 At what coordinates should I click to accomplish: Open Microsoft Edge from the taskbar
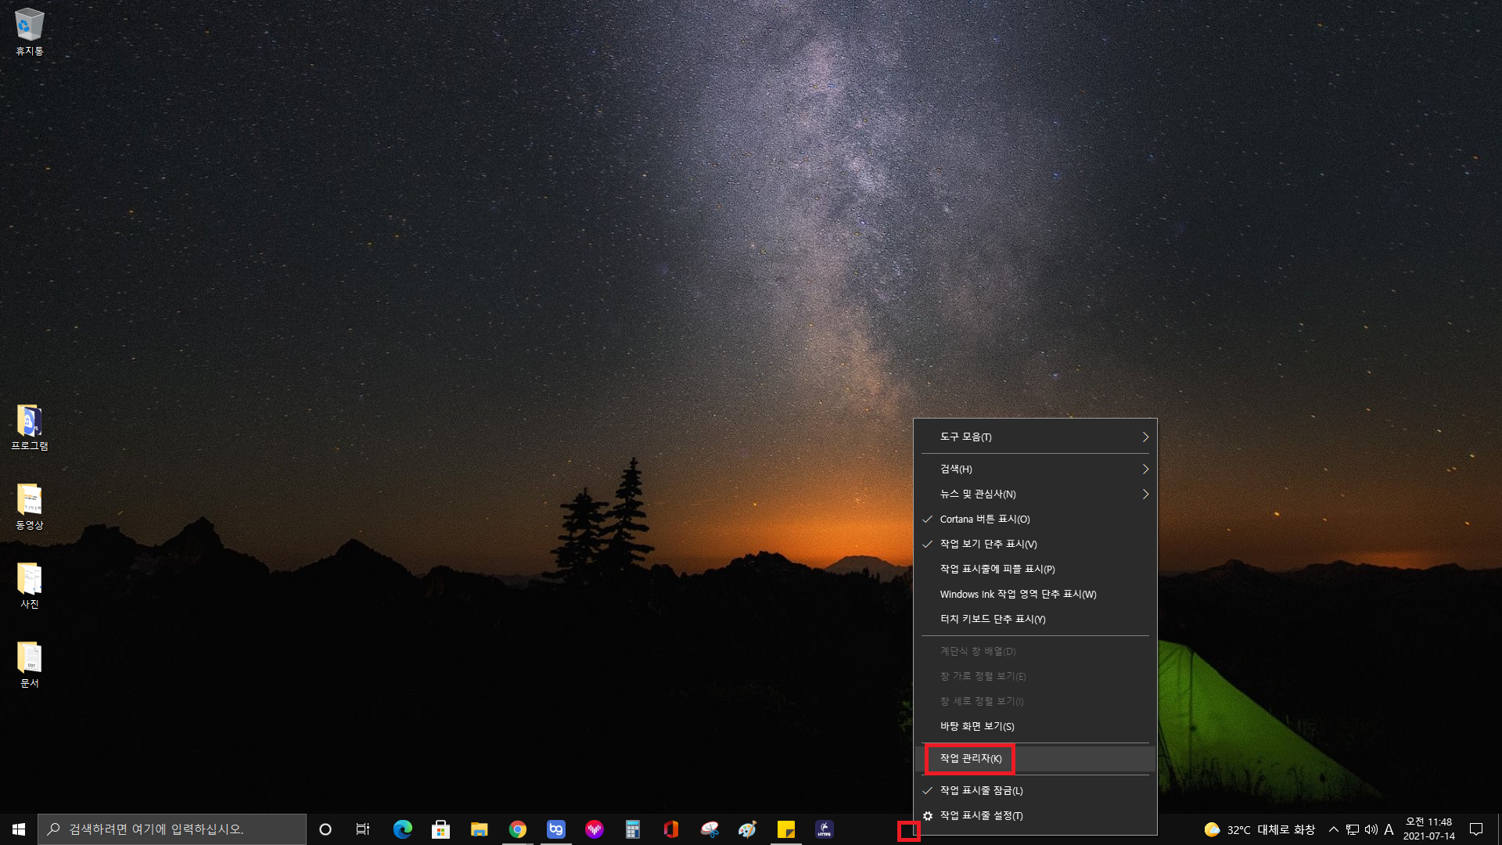pos(402,829)
